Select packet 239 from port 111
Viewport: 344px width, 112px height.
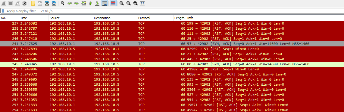[x=172, y=34]
